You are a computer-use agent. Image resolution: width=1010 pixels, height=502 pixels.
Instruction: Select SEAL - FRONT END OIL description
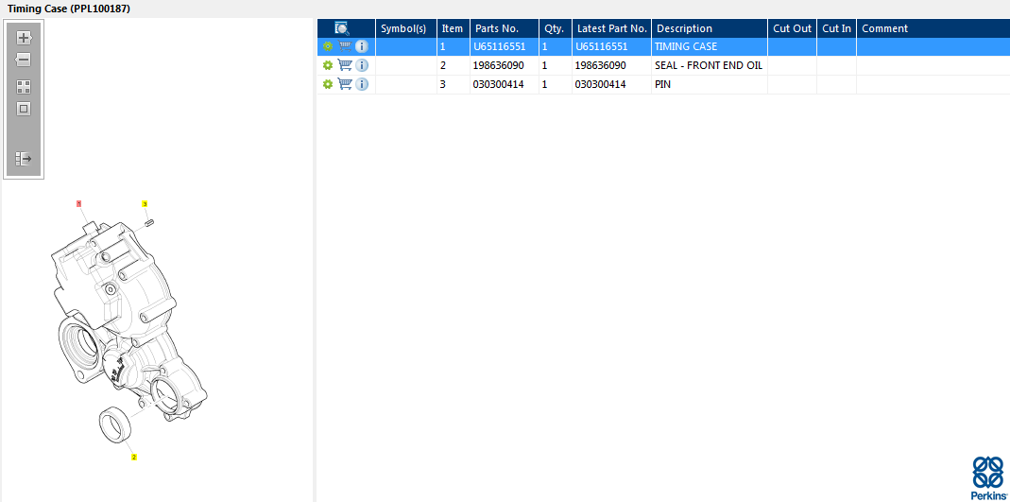[709, 66]
